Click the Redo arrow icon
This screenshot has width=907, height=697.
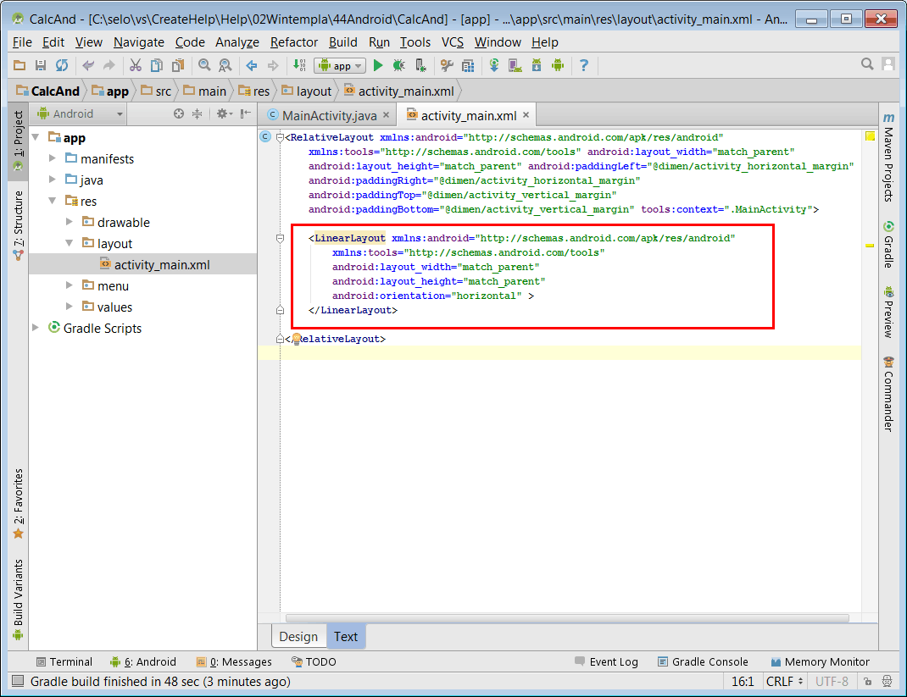(x=109, y=65)
